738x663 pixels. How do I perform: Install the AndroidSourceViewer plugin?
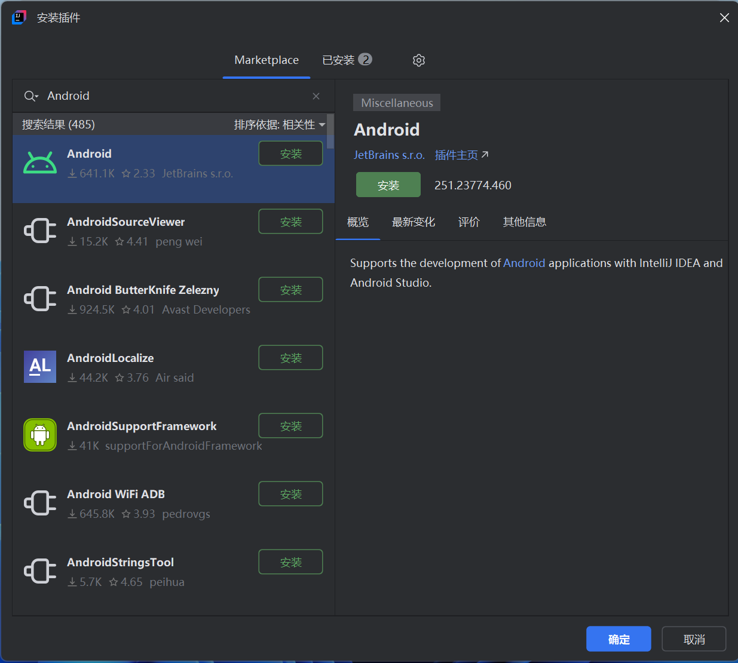click(291, 222)
